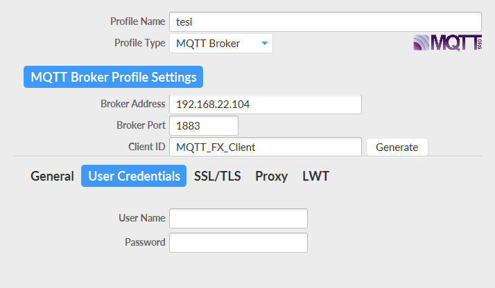Select the User Credentials tab

pyautogui.click(x=134, y=176)
